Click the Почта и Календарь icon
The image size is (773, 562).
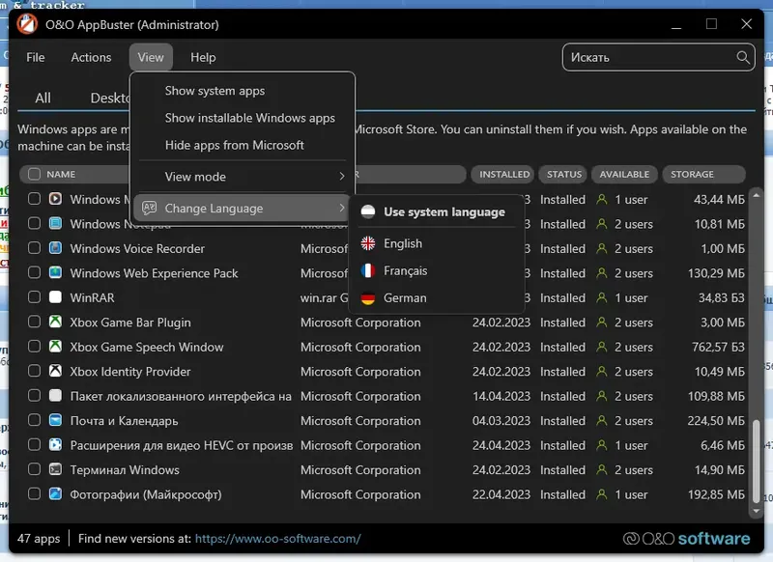pyautogui.click(x=55, y=421)
